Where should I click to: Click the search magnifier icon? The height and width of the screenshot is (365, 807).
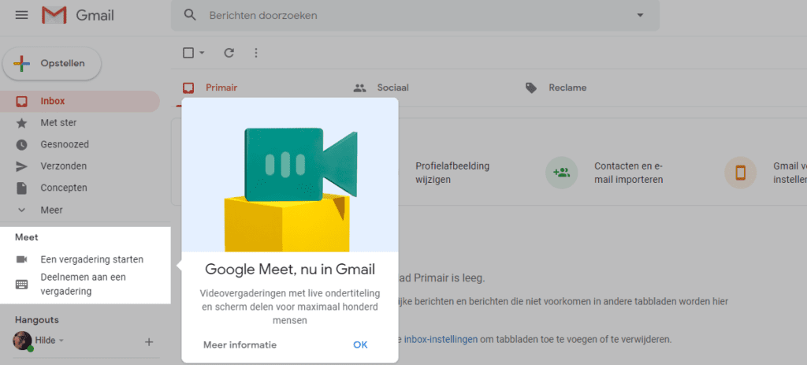click(190, 15)
